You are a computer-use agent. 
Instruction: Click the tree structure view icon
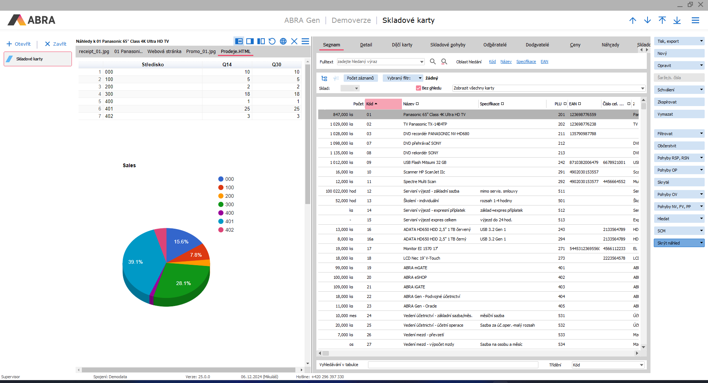point(324,78)
